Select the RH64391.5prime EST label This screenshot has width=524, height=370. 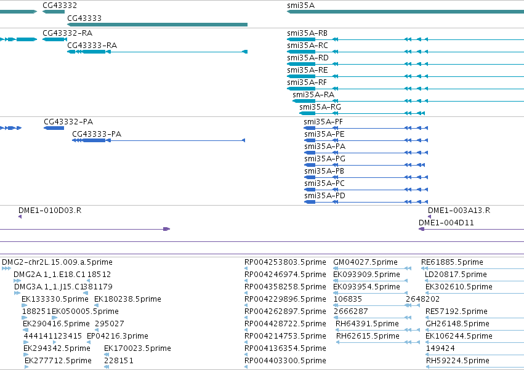pos(367,324)
